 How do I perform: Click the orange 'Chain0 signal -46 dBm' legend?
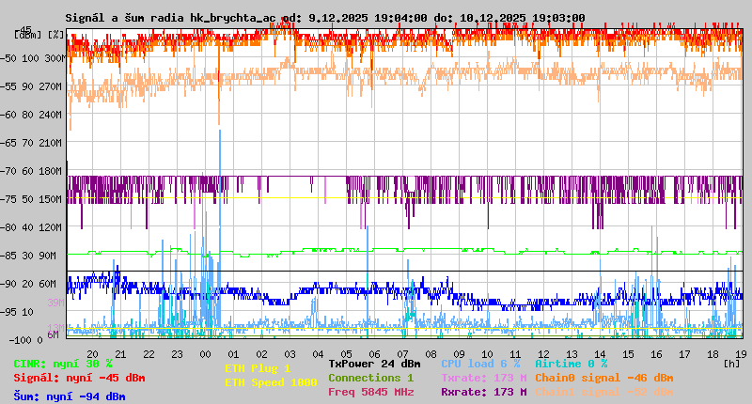pos(603,378)
